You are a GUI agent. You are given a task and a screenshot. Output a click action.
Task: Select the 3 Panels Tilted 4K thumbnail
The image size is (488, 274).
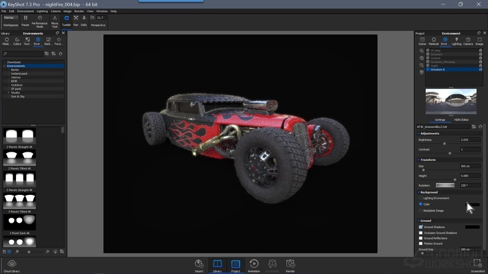(x=19, y=201)
